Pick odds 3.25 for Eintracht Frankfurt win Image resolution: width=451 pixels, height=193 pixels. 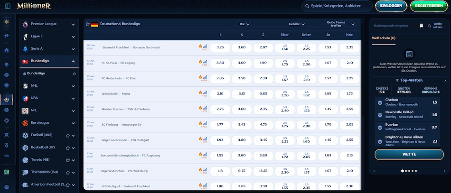220,48
